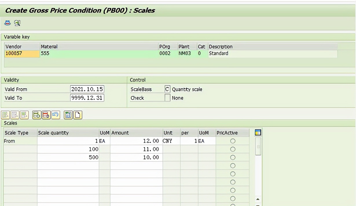Click the ScaleBasis field containing C
The width and height of the screenshot is (356, 206).
coord(167,89)
